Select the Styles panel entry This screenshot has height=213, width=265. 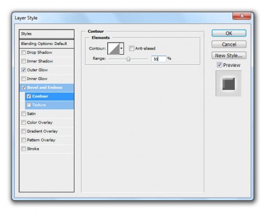point(47,34)
